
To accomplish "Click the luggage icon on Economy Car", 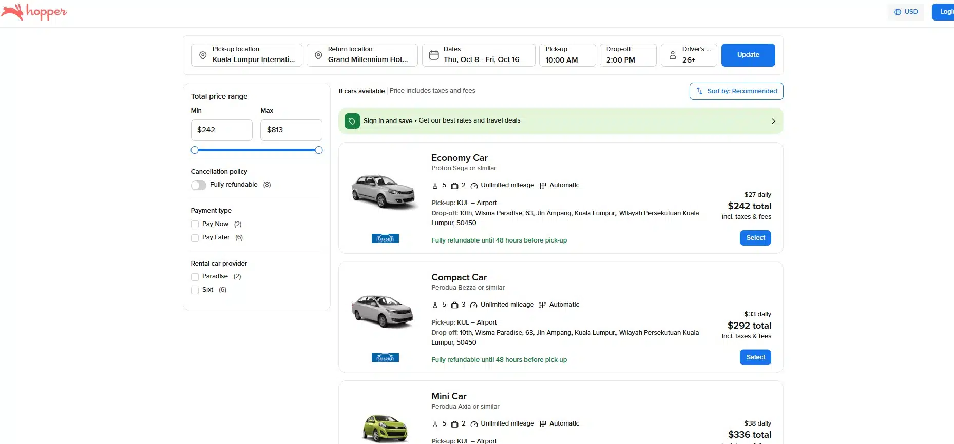I will [454, 186].
